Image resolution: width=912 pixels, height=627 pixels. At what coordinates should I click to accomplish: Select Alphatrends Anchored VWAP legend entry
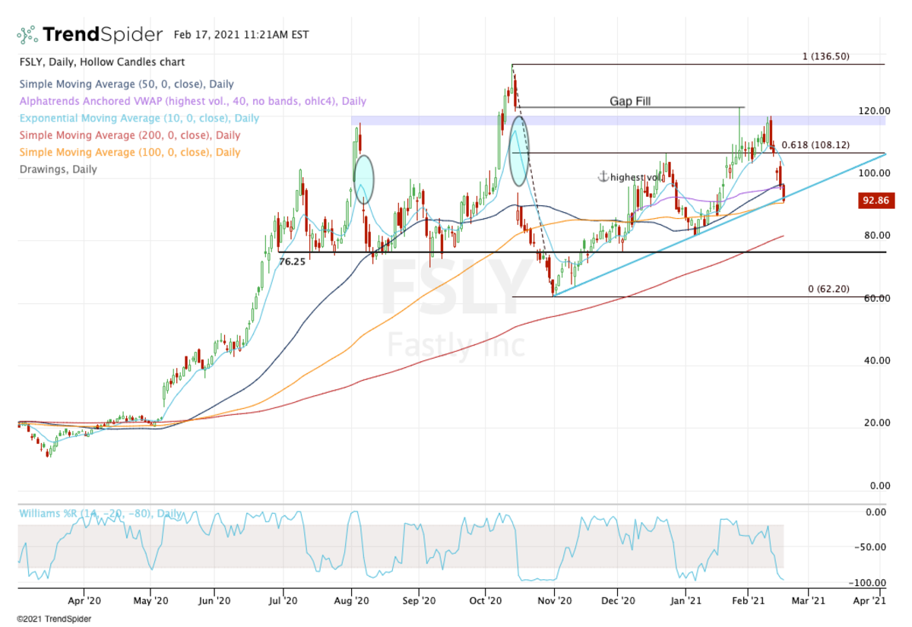click(x=192, y=101)
